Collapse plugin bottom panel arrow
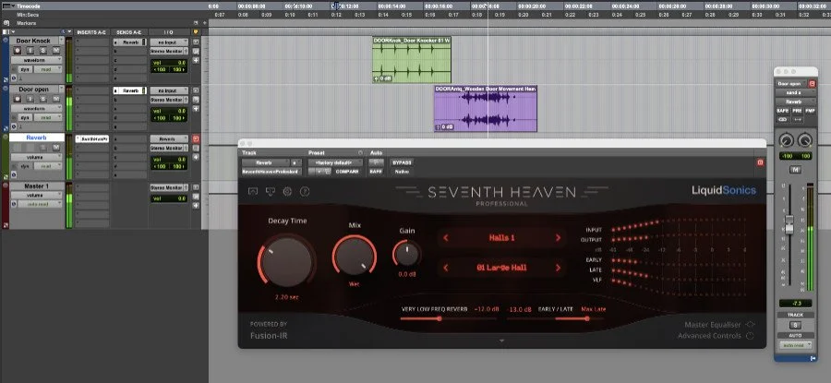 502,341
